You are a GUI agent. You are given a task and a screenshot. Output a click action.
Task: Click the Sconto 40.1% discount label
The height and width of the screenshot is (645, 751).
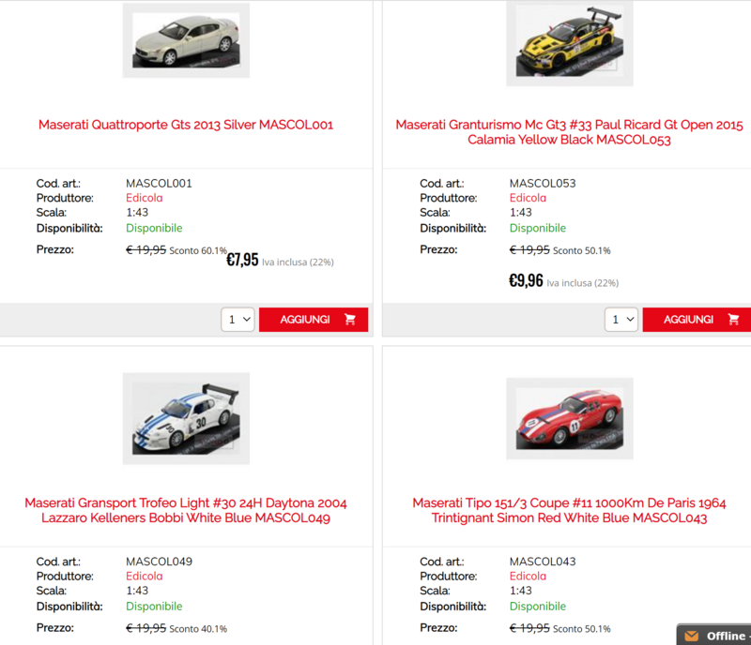198,629
